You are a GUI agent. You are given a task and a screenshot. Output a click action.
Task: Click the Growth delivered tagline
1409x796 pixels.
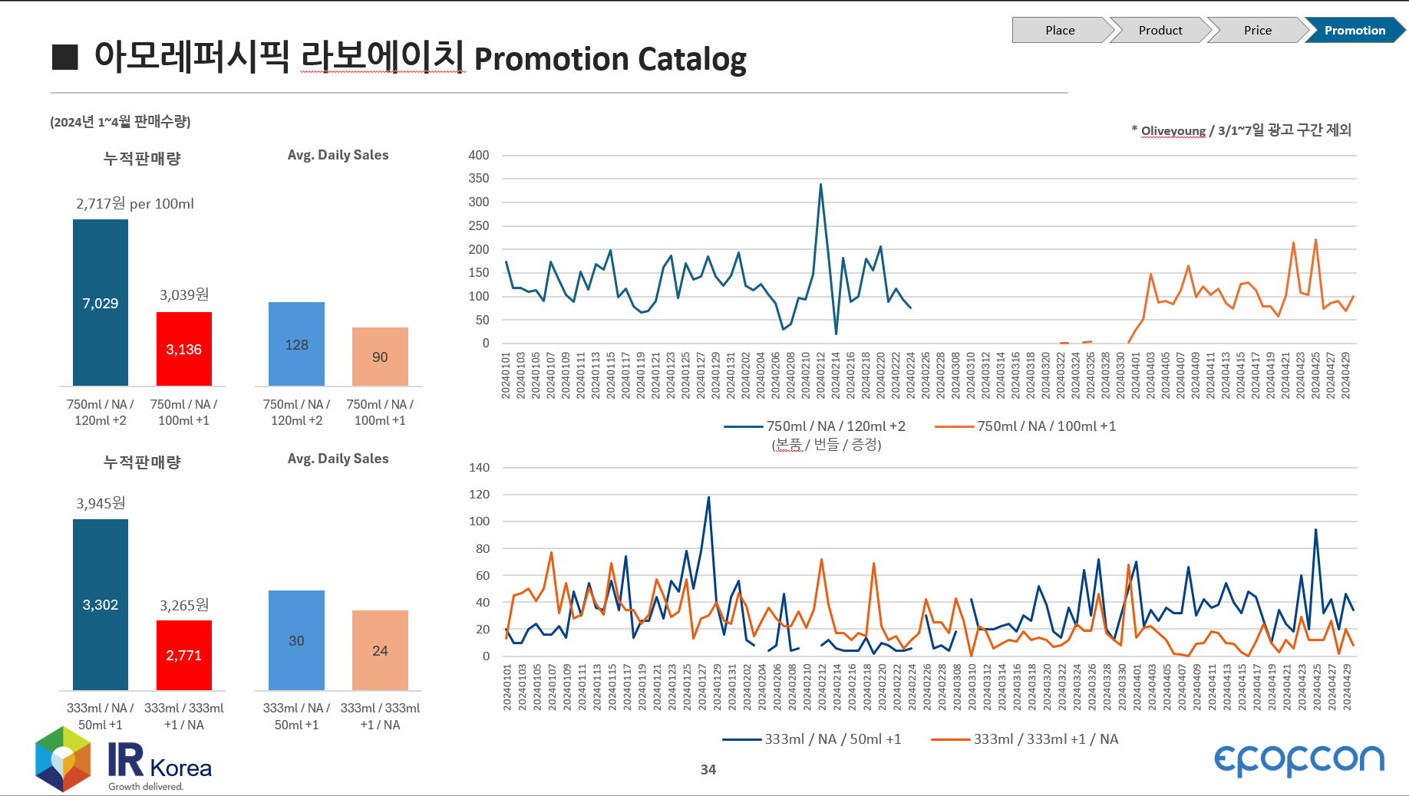tap(146, 786)
